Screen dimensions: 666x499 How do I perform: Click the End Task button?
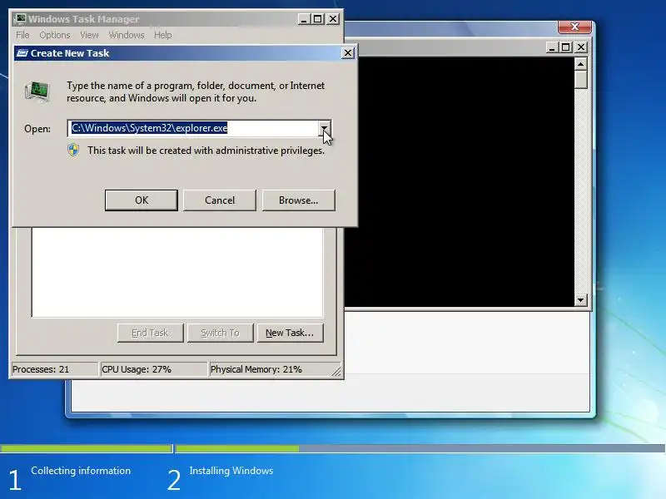[x=151, y=333]
